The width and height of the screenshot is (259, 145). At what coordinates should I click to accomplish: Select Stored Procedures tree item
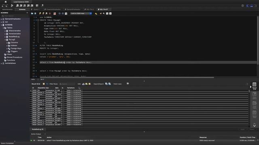(x=15, y=57)
